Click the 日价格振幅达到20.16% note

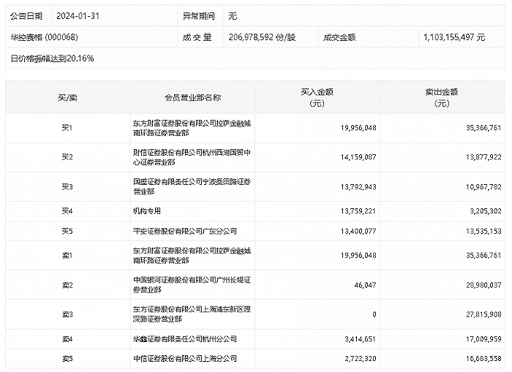point(52,58)
